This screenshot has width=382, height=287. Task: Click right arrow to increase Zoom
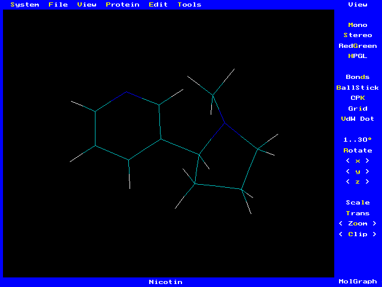pyautogui.click(x=374, y=224)
